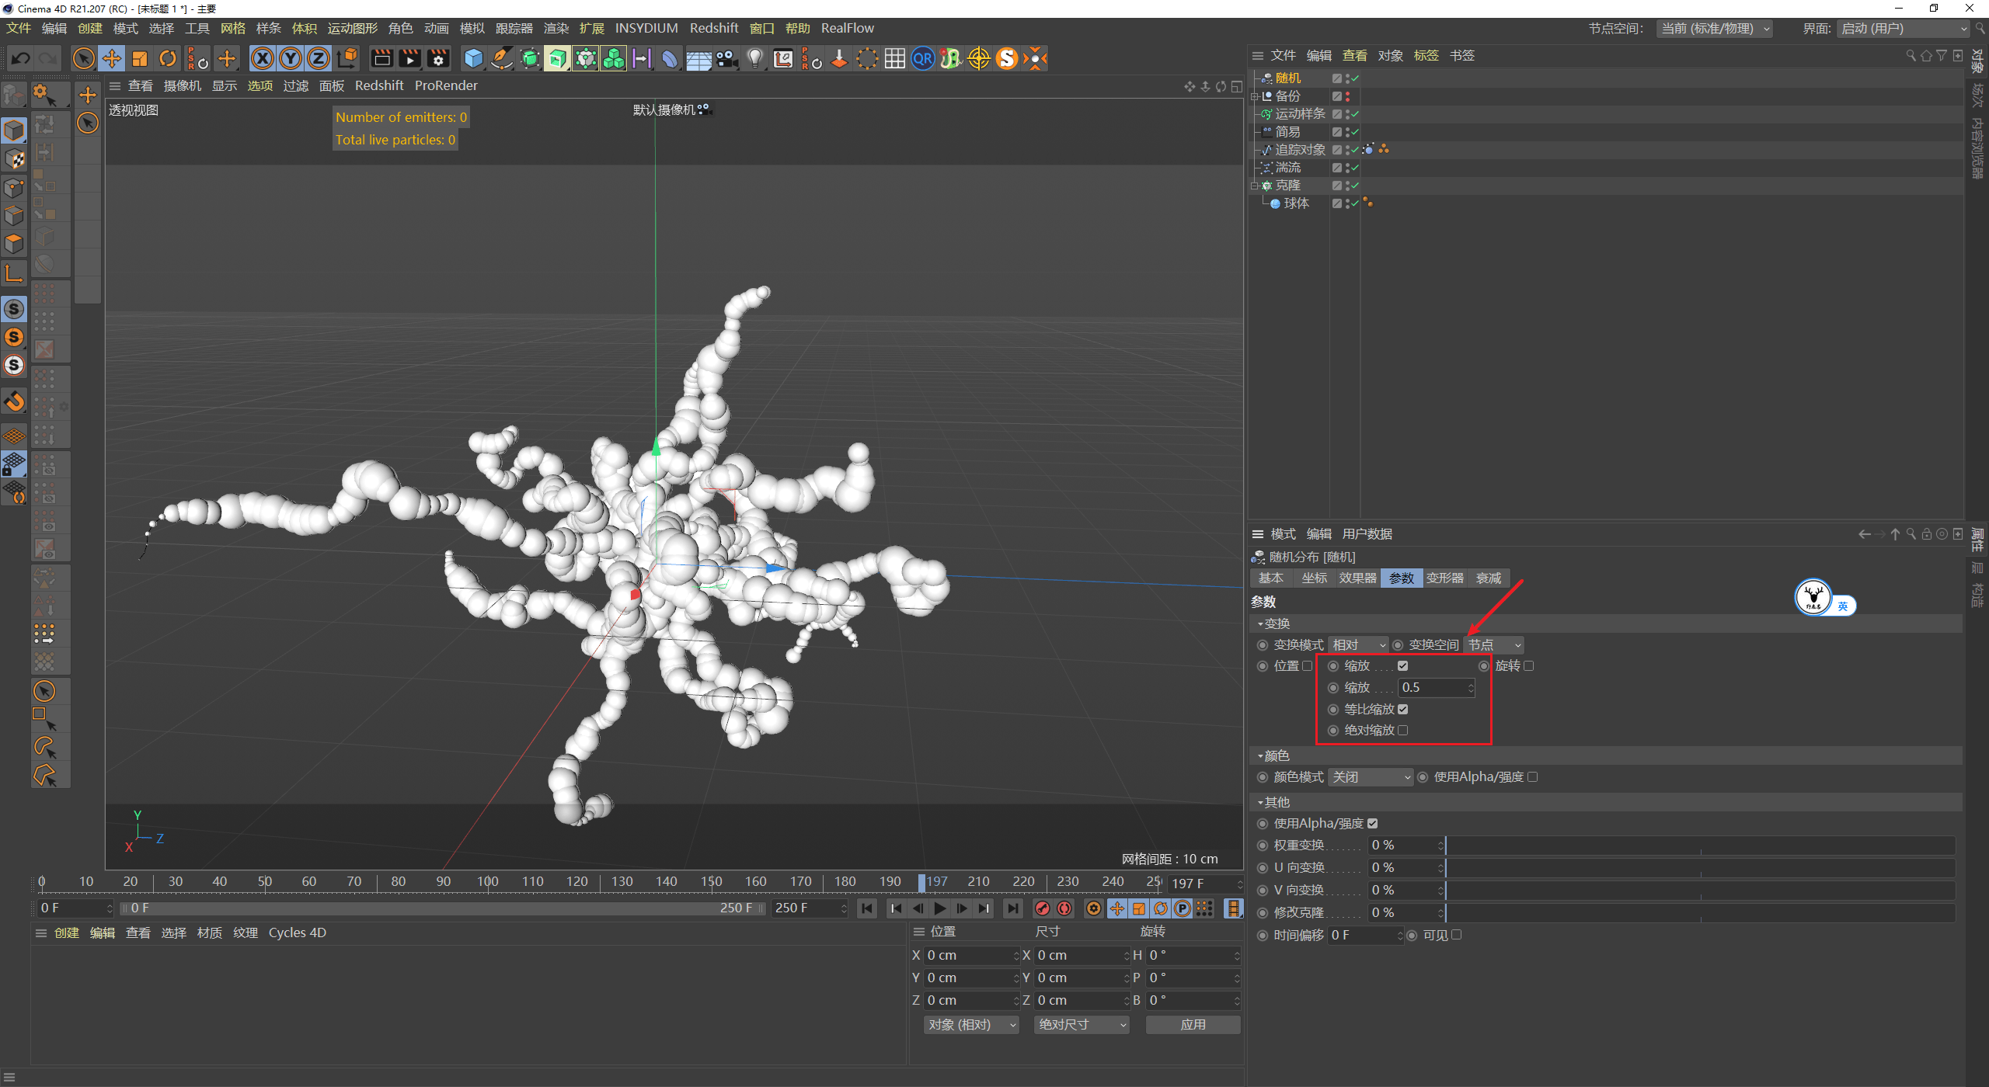This screenshot has height=1087, width=1989.
Task: Click the Render View icon
Action: click(381, 58)
